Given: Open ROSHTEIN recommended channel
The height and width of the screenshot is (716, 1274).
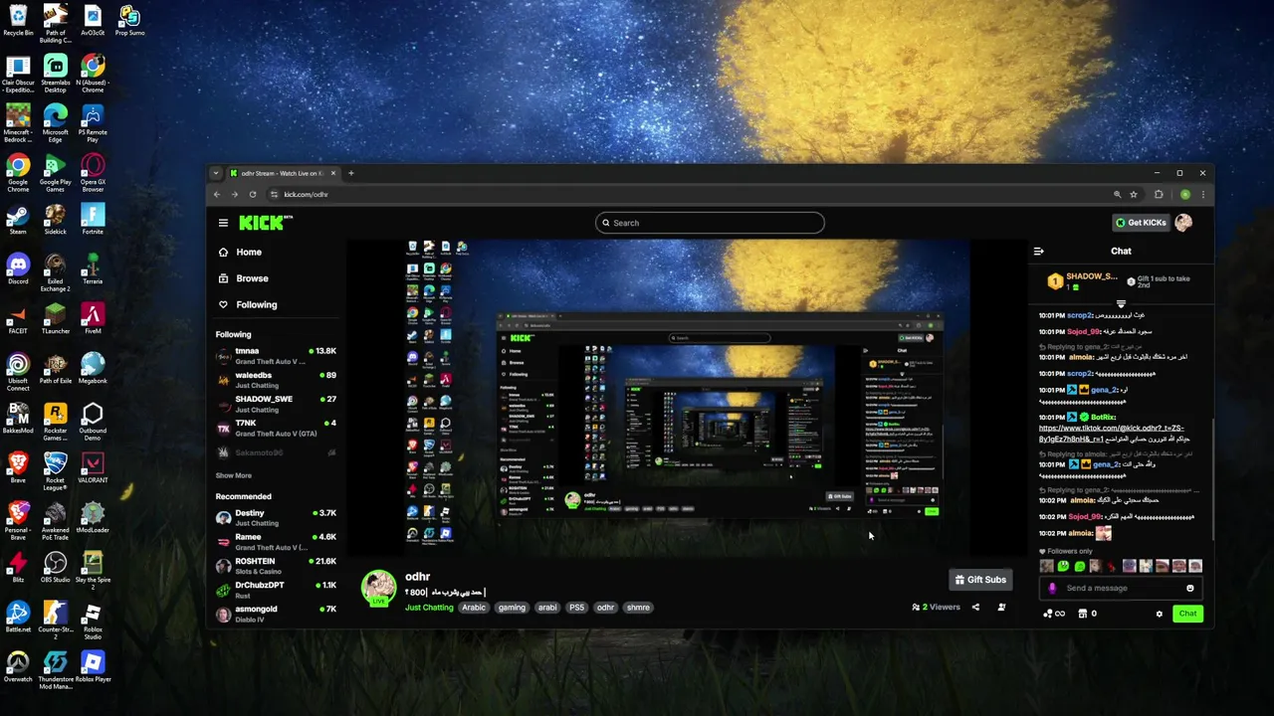Looking at the screenshot, I should tap(277, 566).
